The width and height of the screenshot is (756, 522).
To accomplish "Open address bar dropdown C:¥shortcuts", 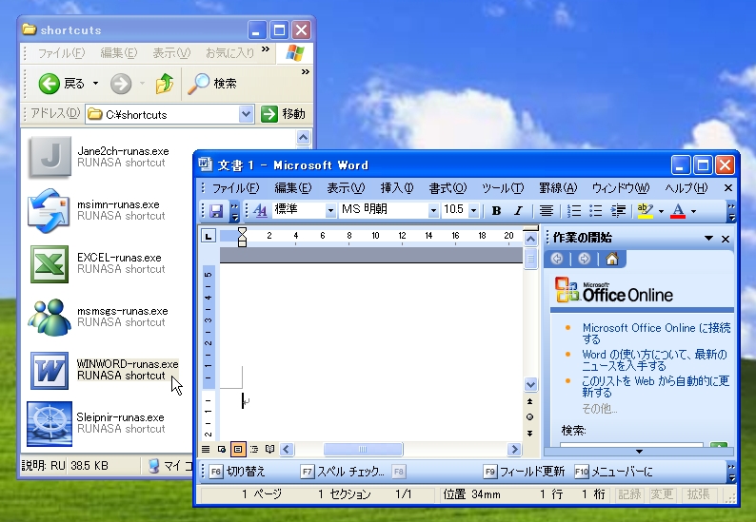I will 247,115.
